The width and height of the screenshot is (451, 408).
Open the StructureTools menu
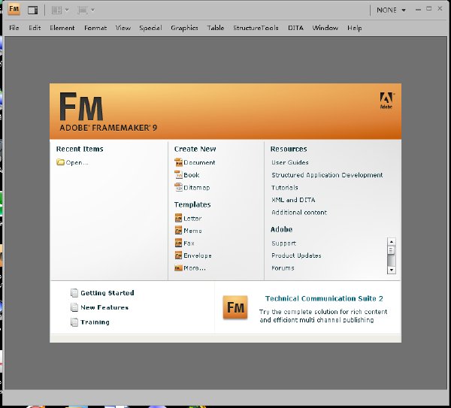click(256, 28)
